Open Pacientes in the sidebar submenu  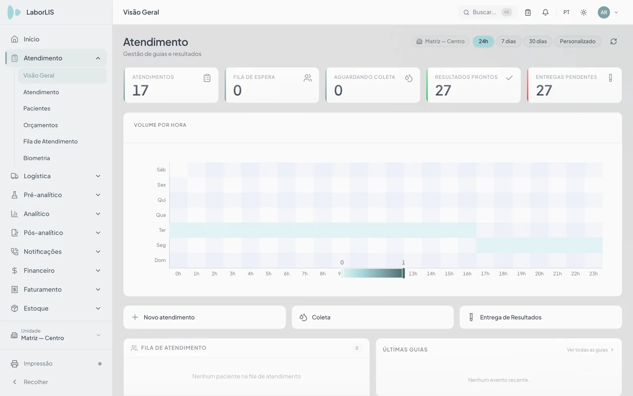(37, 109)
